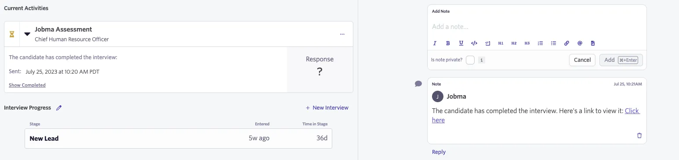The image size is (679, 160).
Task: Apply bold formatting in note editor
Action: 448,43
